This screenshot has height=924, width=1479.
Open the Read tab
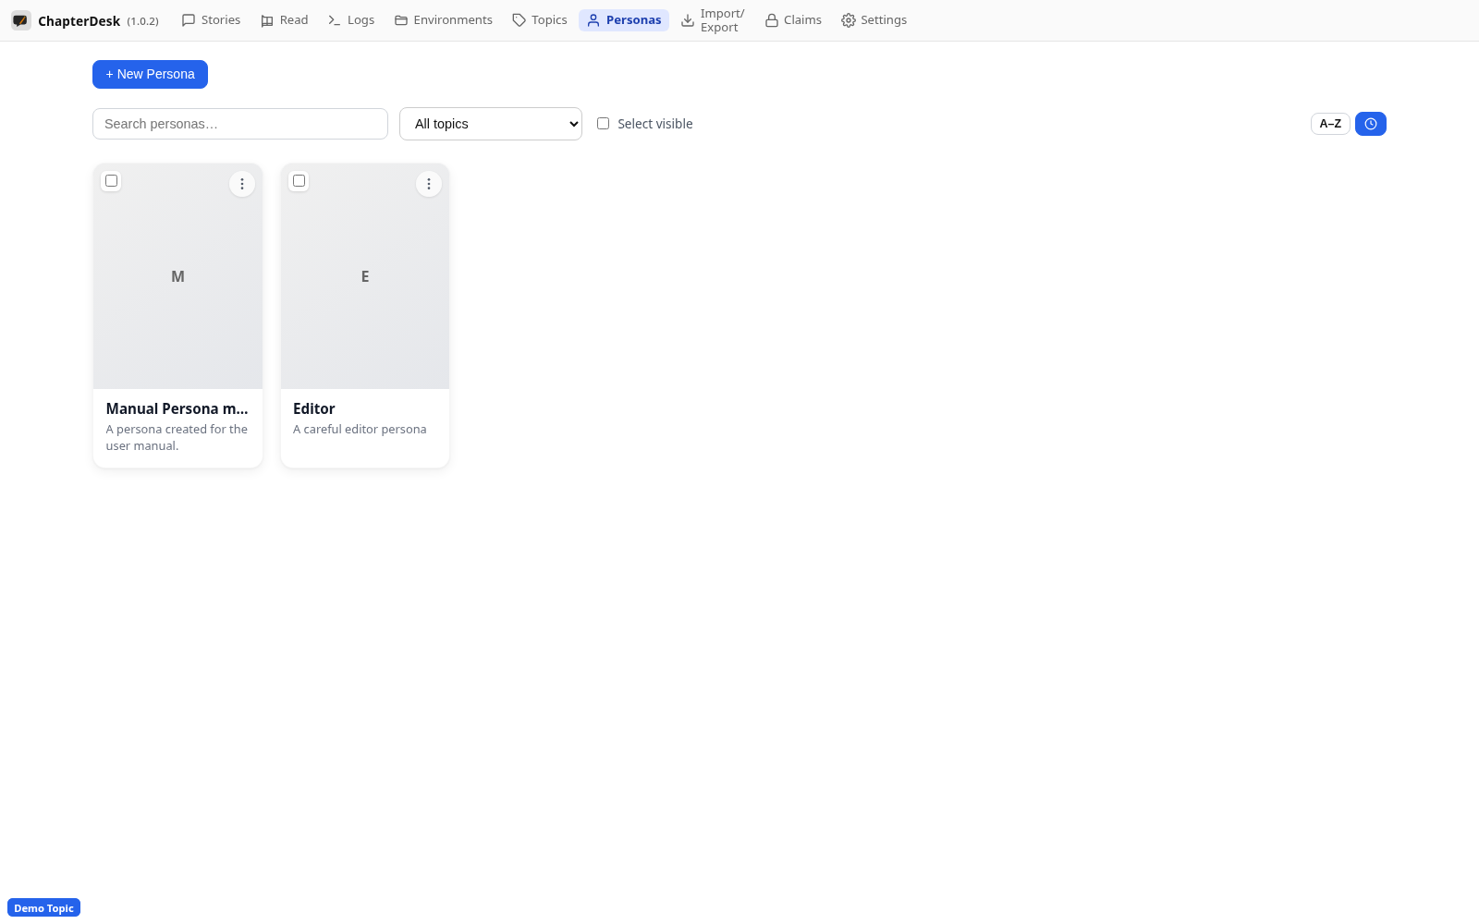(x=284, y=20)
